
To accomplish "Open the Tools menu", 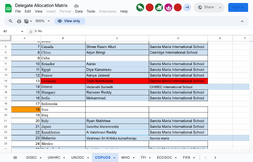I will click(x=91, y=11).
